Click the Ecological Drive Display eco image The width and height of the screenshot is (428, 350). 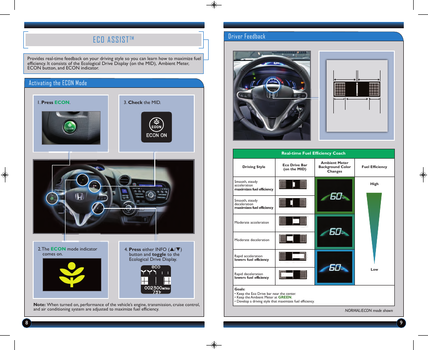(156, 279)
